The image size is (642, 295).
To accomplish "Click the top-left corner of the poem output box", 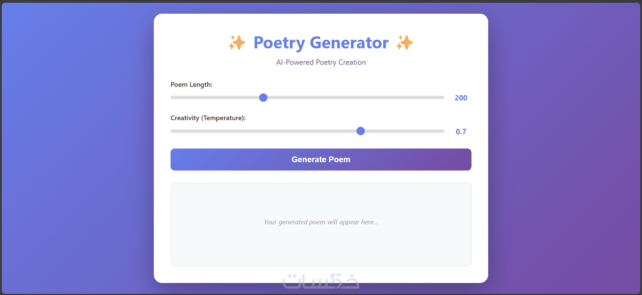I will [x=173, y=186].
